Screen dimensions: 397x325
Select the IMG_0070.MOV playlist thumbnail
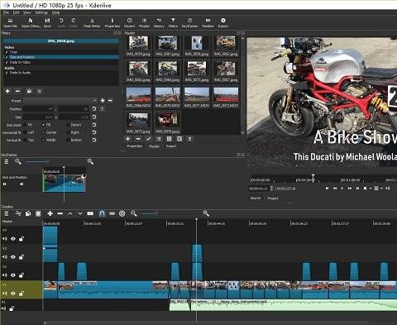point(168,97)
